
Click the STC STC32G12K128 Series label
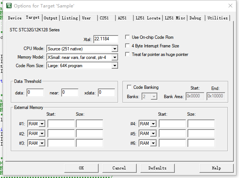[35, 30]
